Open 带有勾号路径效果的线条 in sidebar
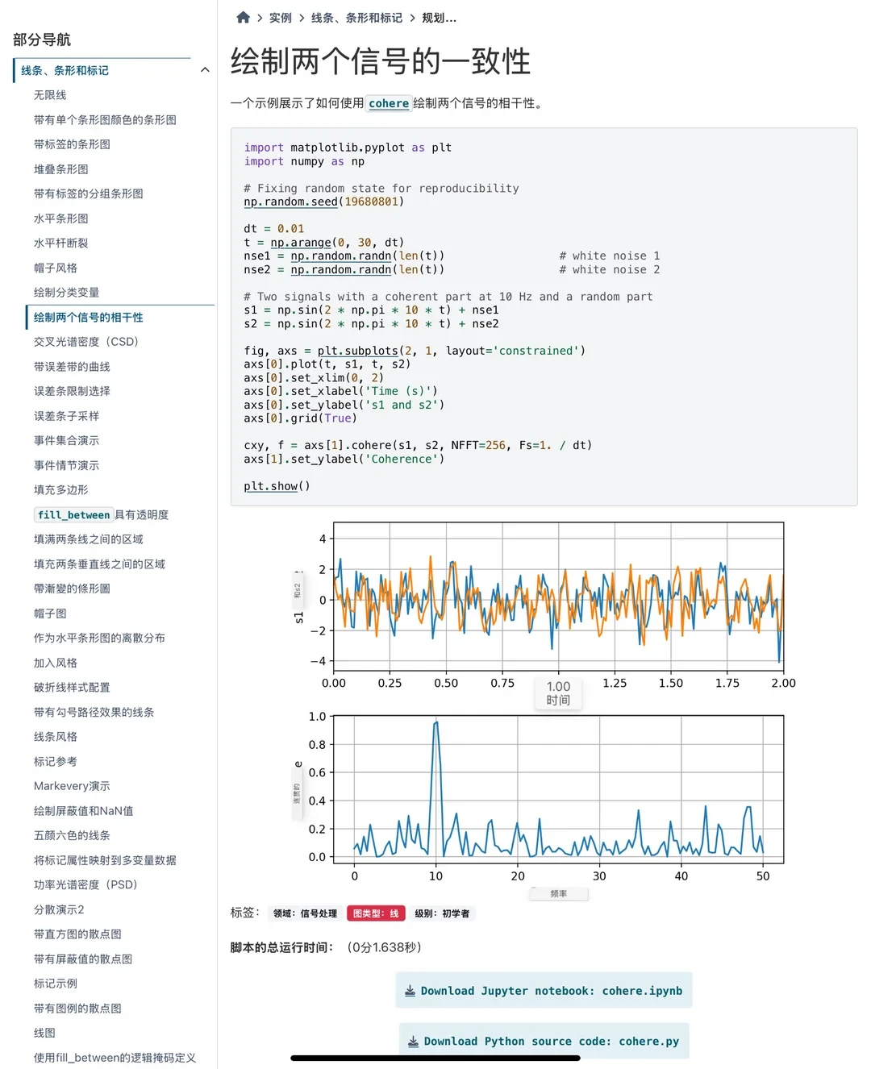The width and height of the screenshot is (871, 1069). (94, 712)
